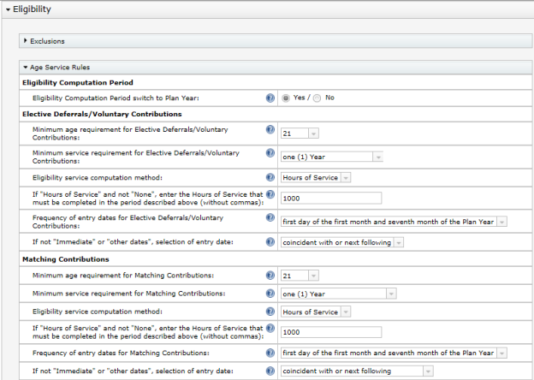Screen dimensions: 534x380
Task: Show help for Matching Contributions minimum age requirement
Action: [x=270, y=276]
